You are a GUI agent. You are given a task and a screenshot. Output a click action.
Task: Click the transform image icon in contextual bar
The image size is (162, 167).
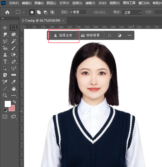pos(110,35)
